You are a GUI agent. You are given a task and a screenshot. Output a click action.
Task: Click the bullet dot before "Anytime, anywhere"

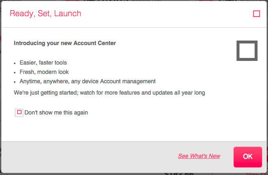15,82
